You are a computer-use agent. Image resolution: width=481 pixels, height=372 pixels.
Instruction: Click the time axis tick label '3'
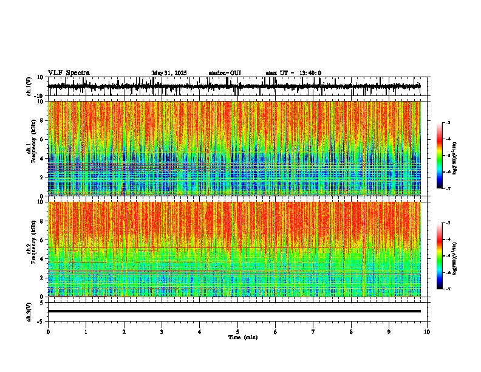coord(162,332)
